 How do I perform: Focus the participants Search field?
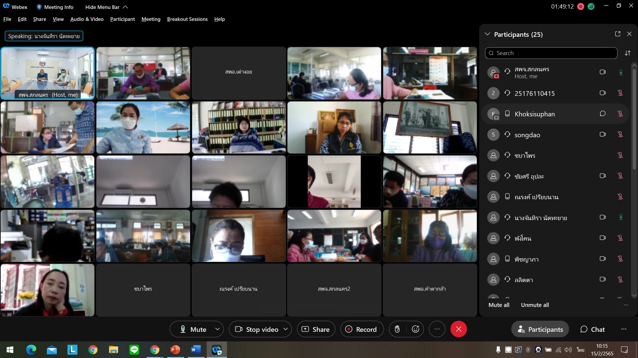pos(551,53)
